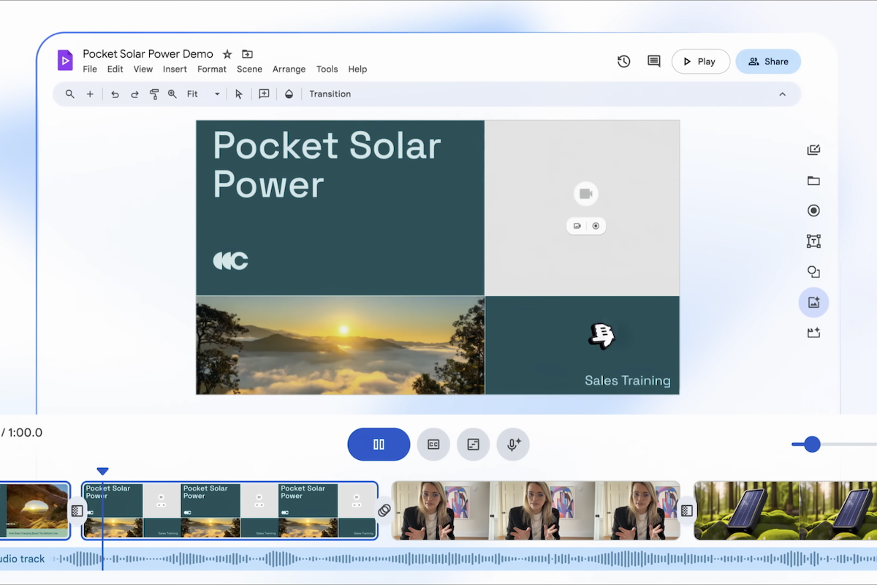Open the Arrange menu
Screen dimensions: 877x585
point(289,69)
